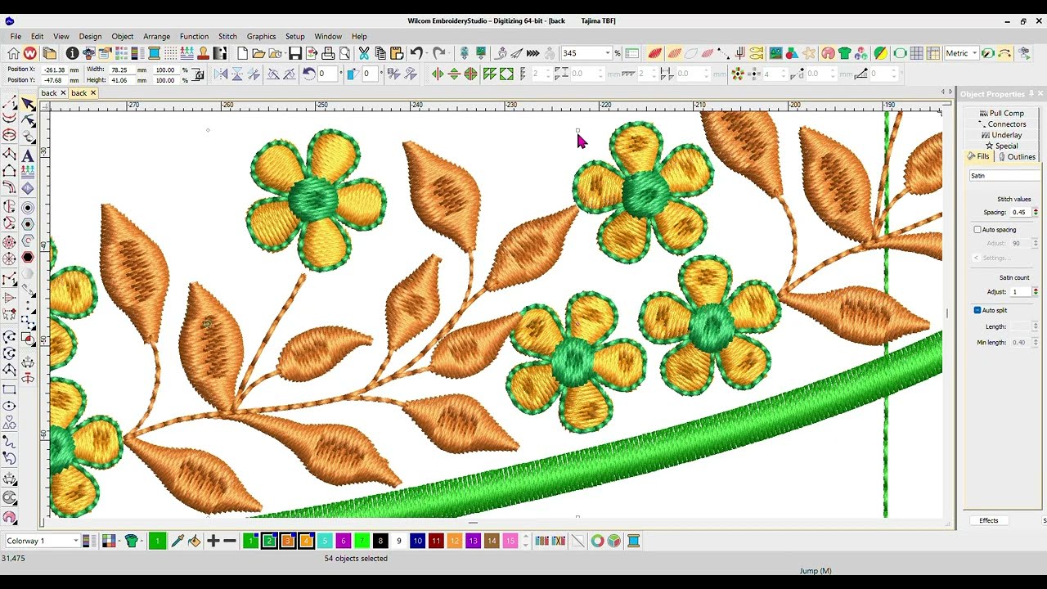This screenshot has height=589, width=1047.
Task: Click the color wheel icon in bottom bar
Action: [597, 541]
